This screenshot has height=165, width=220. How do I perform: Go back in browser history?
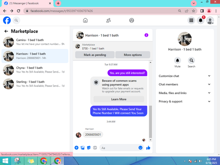[x=5, y=11]
